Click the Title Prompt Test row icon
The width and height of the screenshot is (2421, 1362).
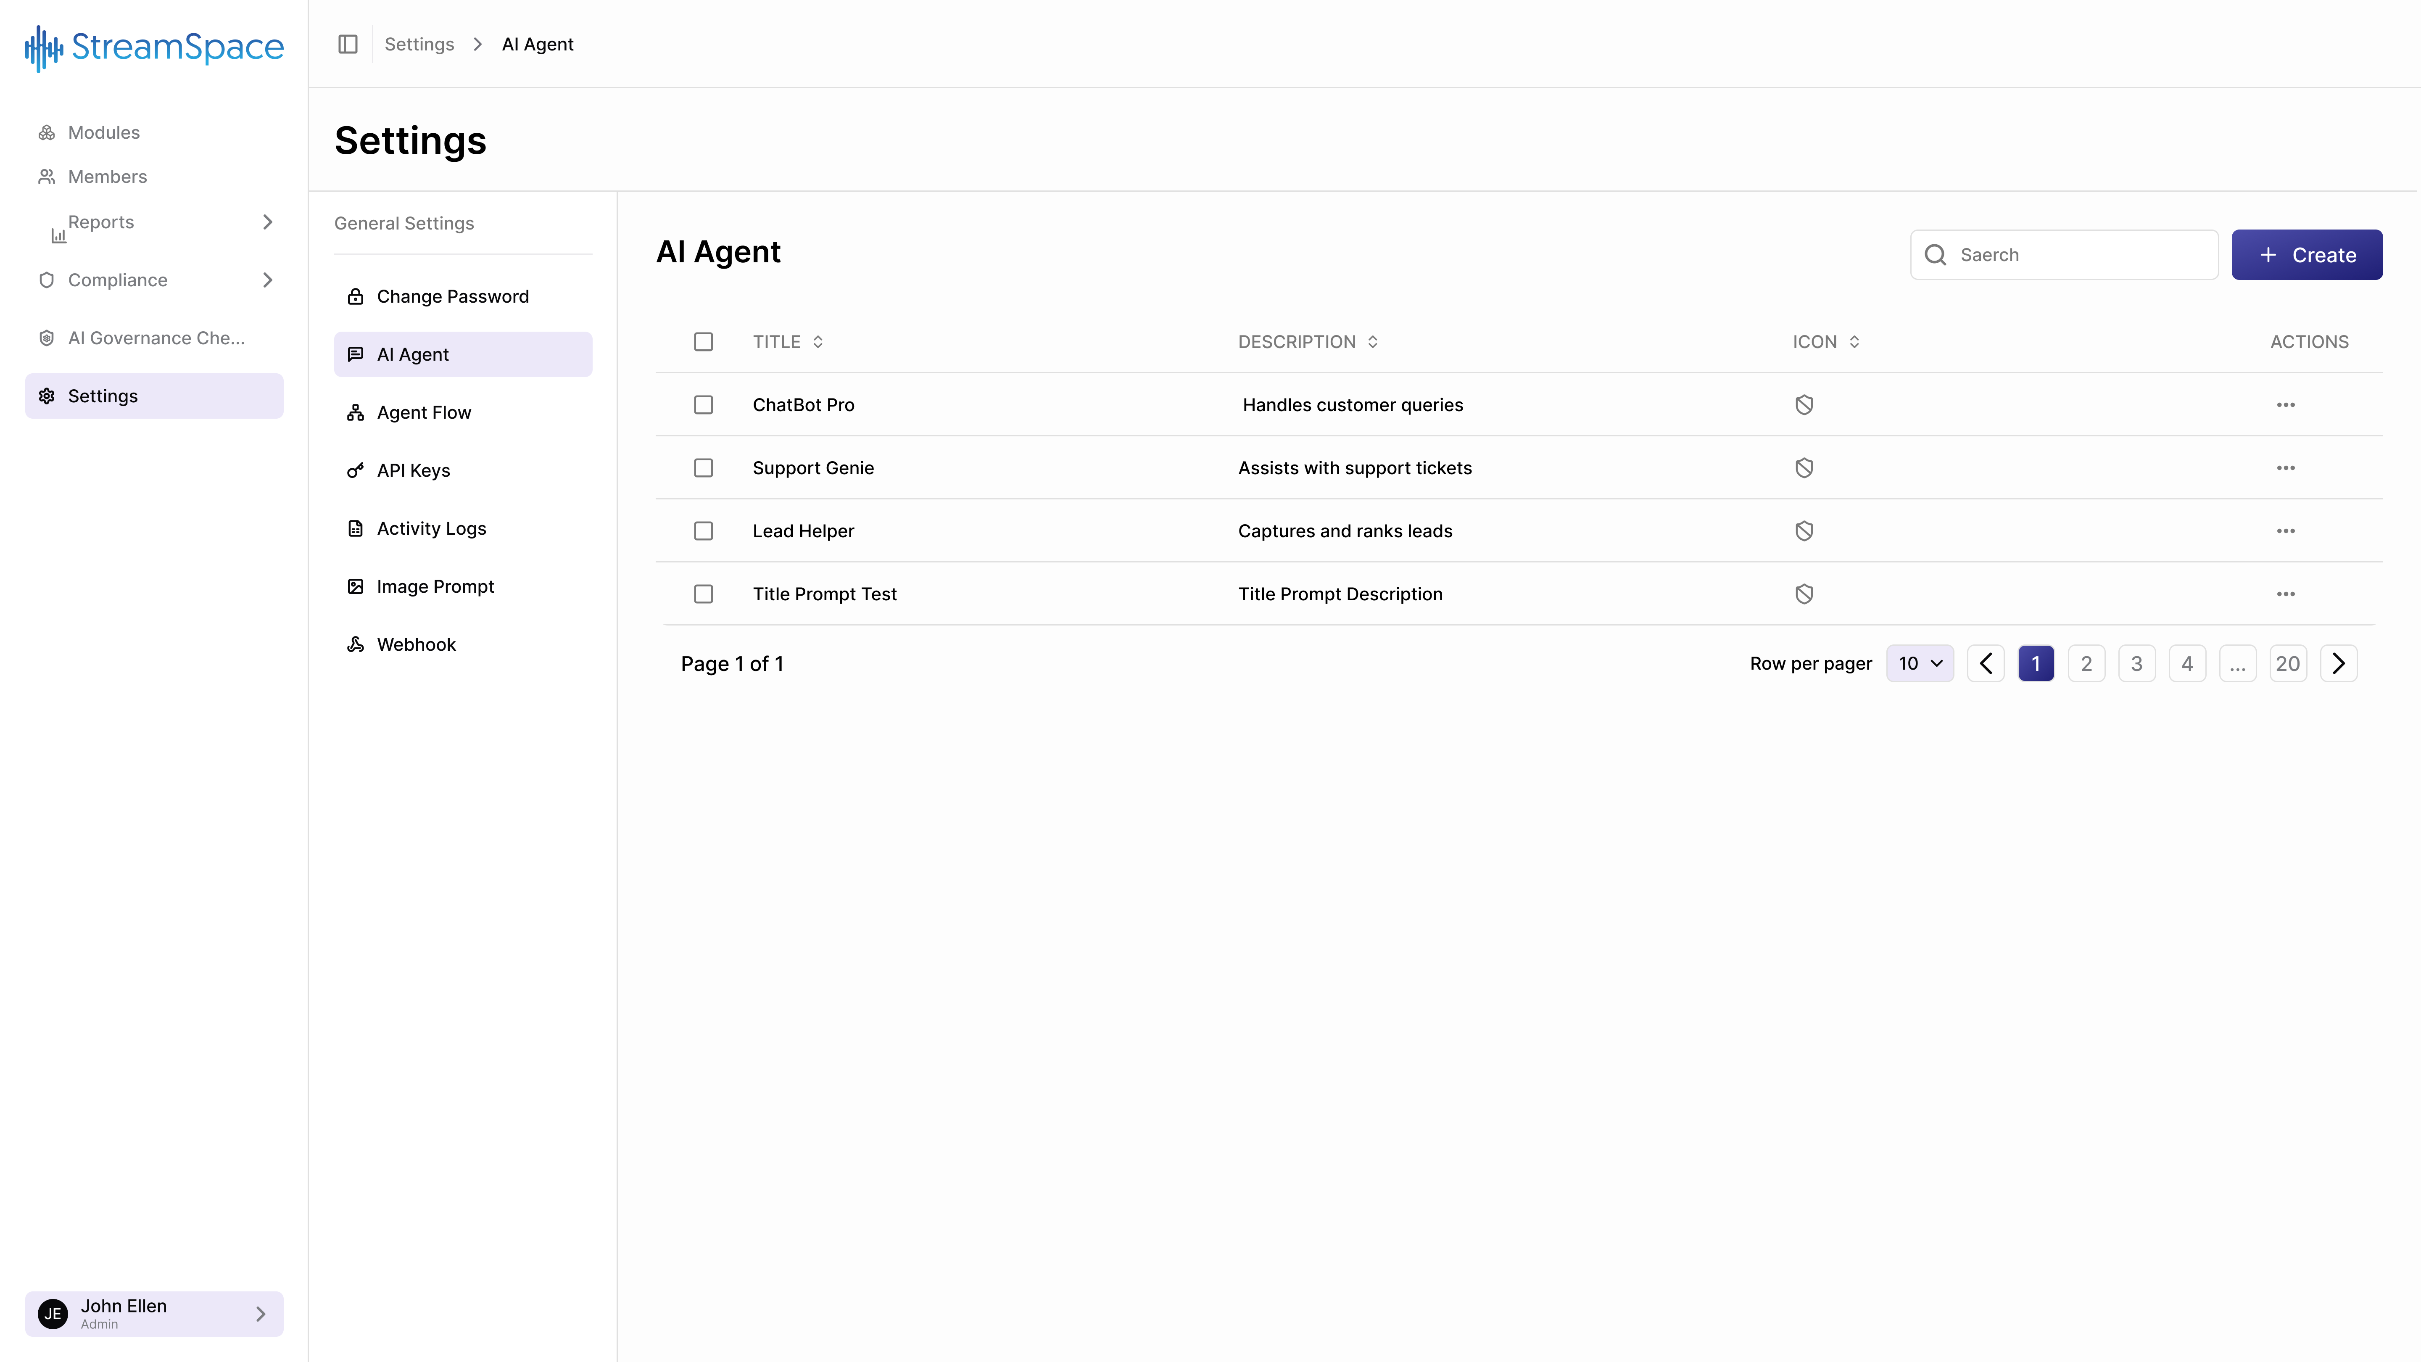coord(1804,594)
